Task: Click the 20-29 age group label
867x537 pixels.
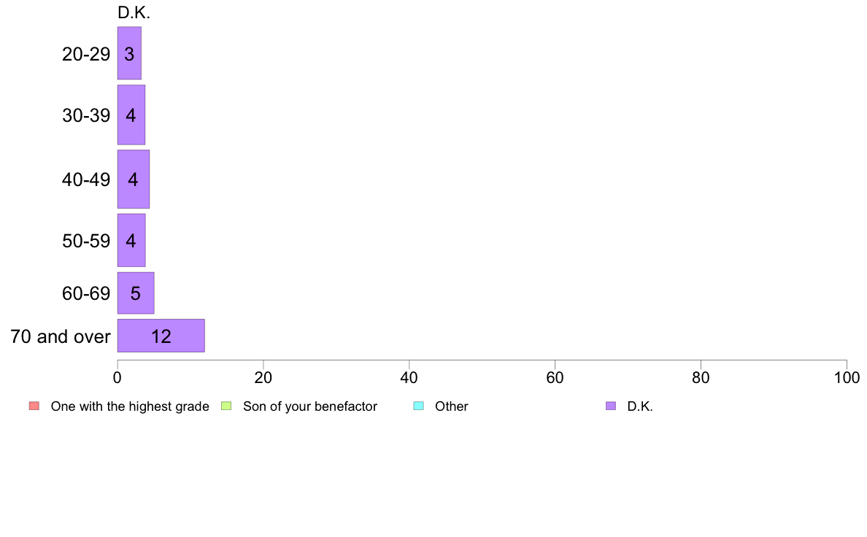Action: pyautogui.click(x=85, y=54)
